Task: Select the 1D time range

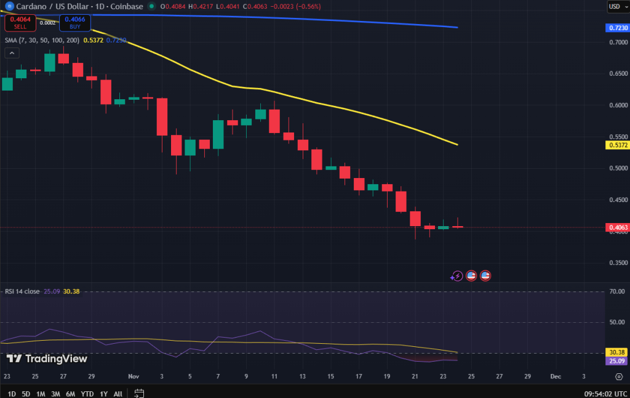Action: coord(11,393)
